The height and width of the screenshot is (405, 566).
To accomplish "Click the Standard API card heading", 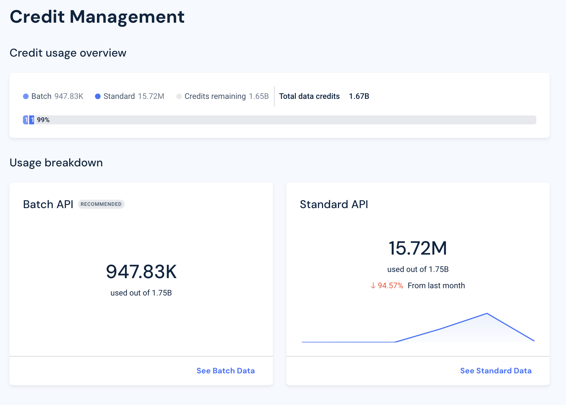I will click(334, 204).
